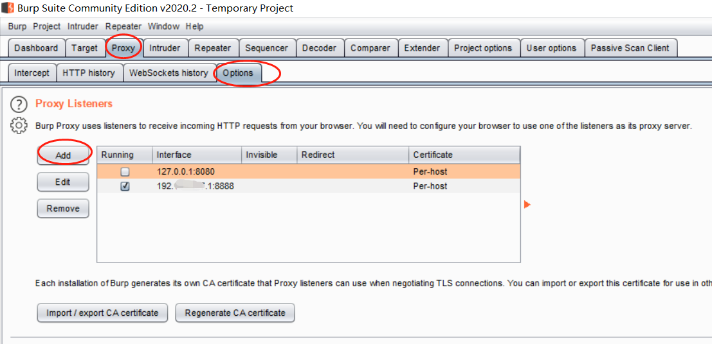Click the Certificate column header
This screenshot has height=344, width=712.
pos(464,155)
